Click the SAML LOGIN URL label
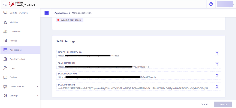The image size is (236, 108). [x=67, y=63]
